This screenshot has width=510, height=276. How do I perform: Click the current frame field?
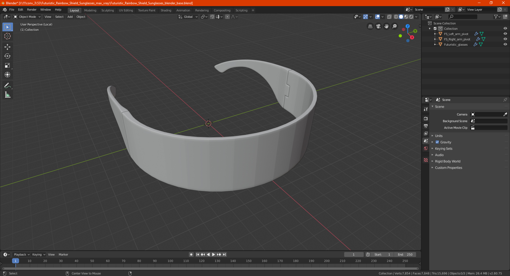[x=354, y=255]
